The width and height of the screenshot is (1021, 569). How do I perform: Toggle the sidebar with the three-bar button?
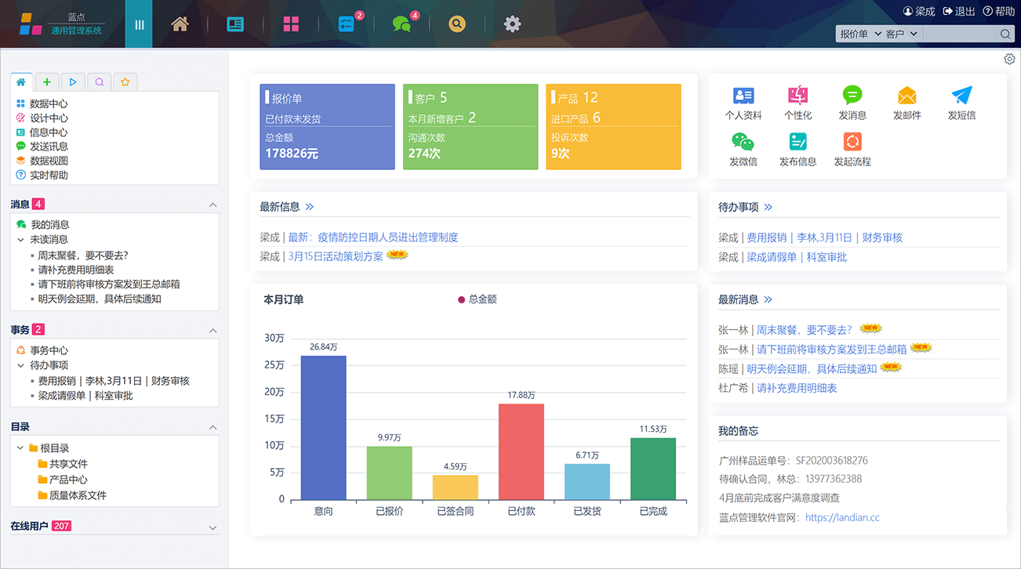click(x=139, y=24)
